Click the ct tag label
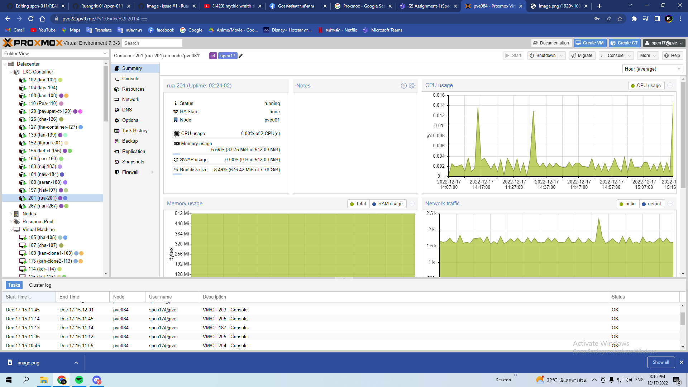 (213, 56)
